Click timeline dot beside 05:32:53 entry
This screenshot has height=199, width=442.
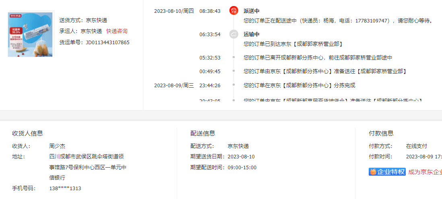point(233,57)
